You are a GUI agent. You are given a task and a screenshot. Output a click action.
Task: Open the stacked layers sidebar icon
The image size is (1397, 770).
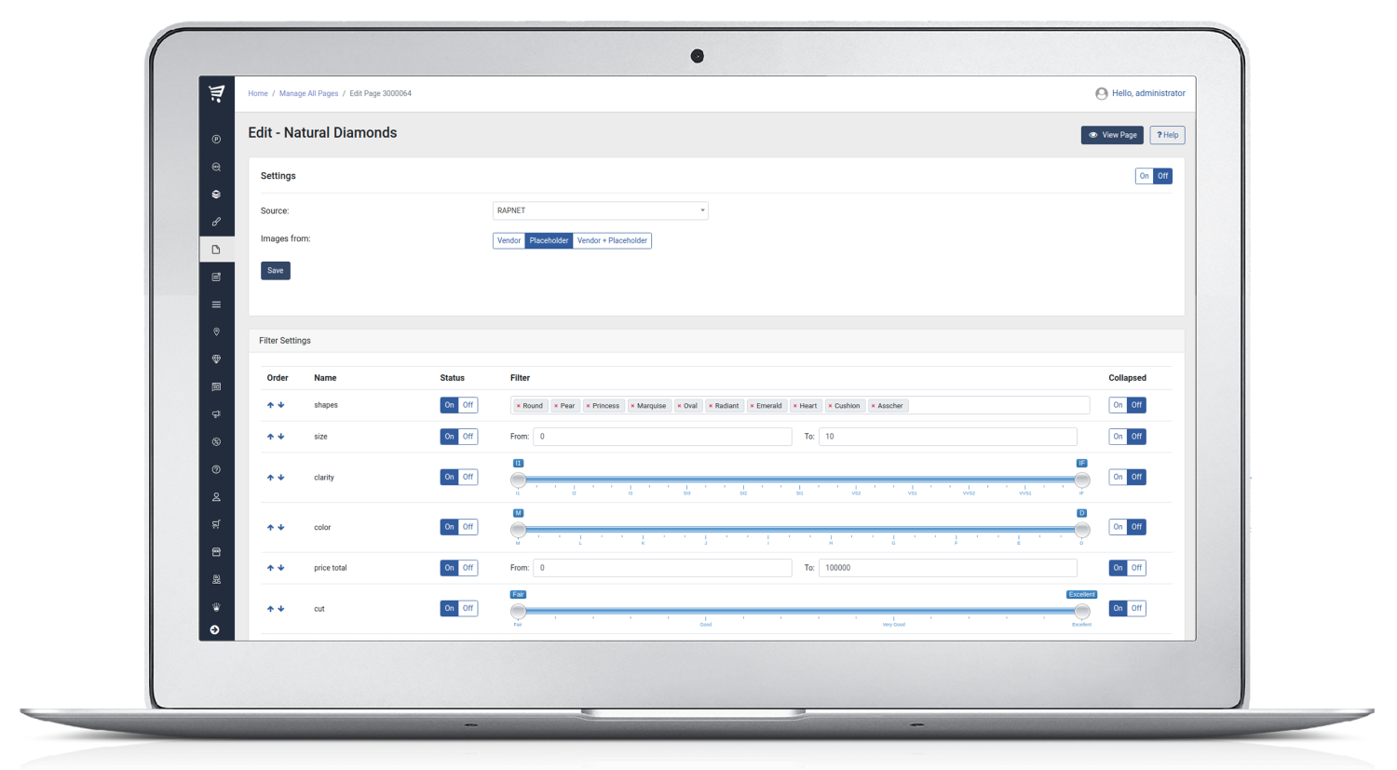click(x=216, y=195)
